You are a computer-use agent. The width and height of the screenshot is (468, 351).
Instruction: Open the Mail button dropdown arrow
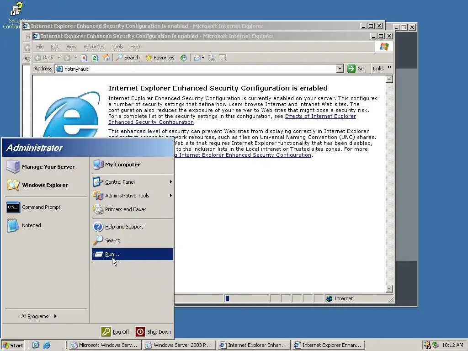point(203,58)
